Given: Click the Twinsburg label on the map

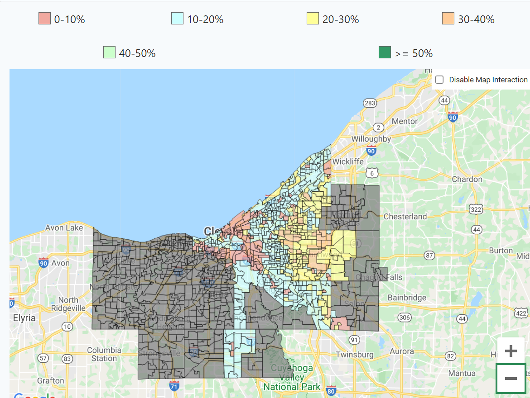Looking at the screenshot, I should pos(355,355).
